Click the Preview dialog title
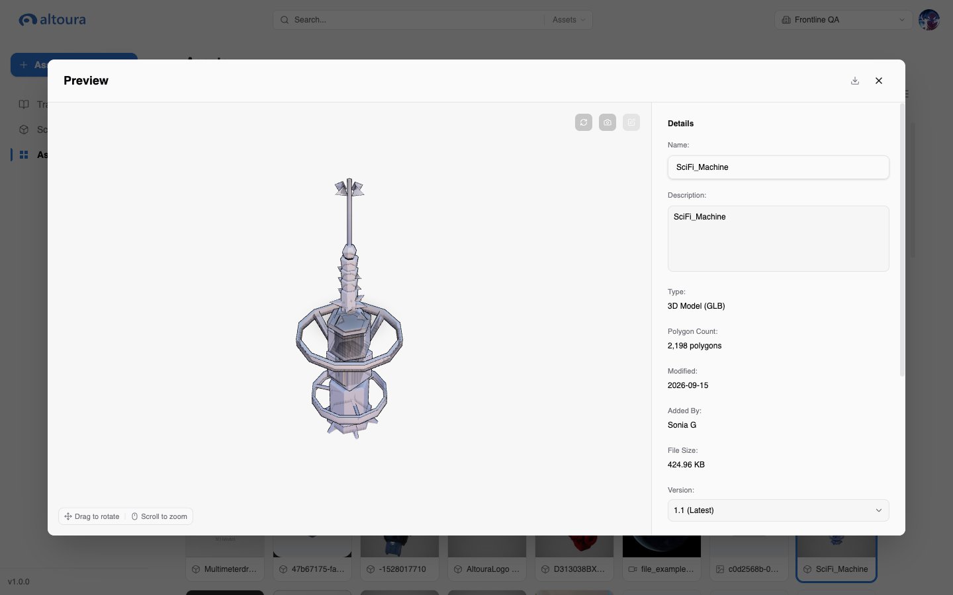This screenshot has width=953, height=595. point(86,81)
